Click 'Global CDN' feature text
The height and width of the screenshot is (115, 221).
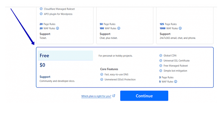[170, 55]
